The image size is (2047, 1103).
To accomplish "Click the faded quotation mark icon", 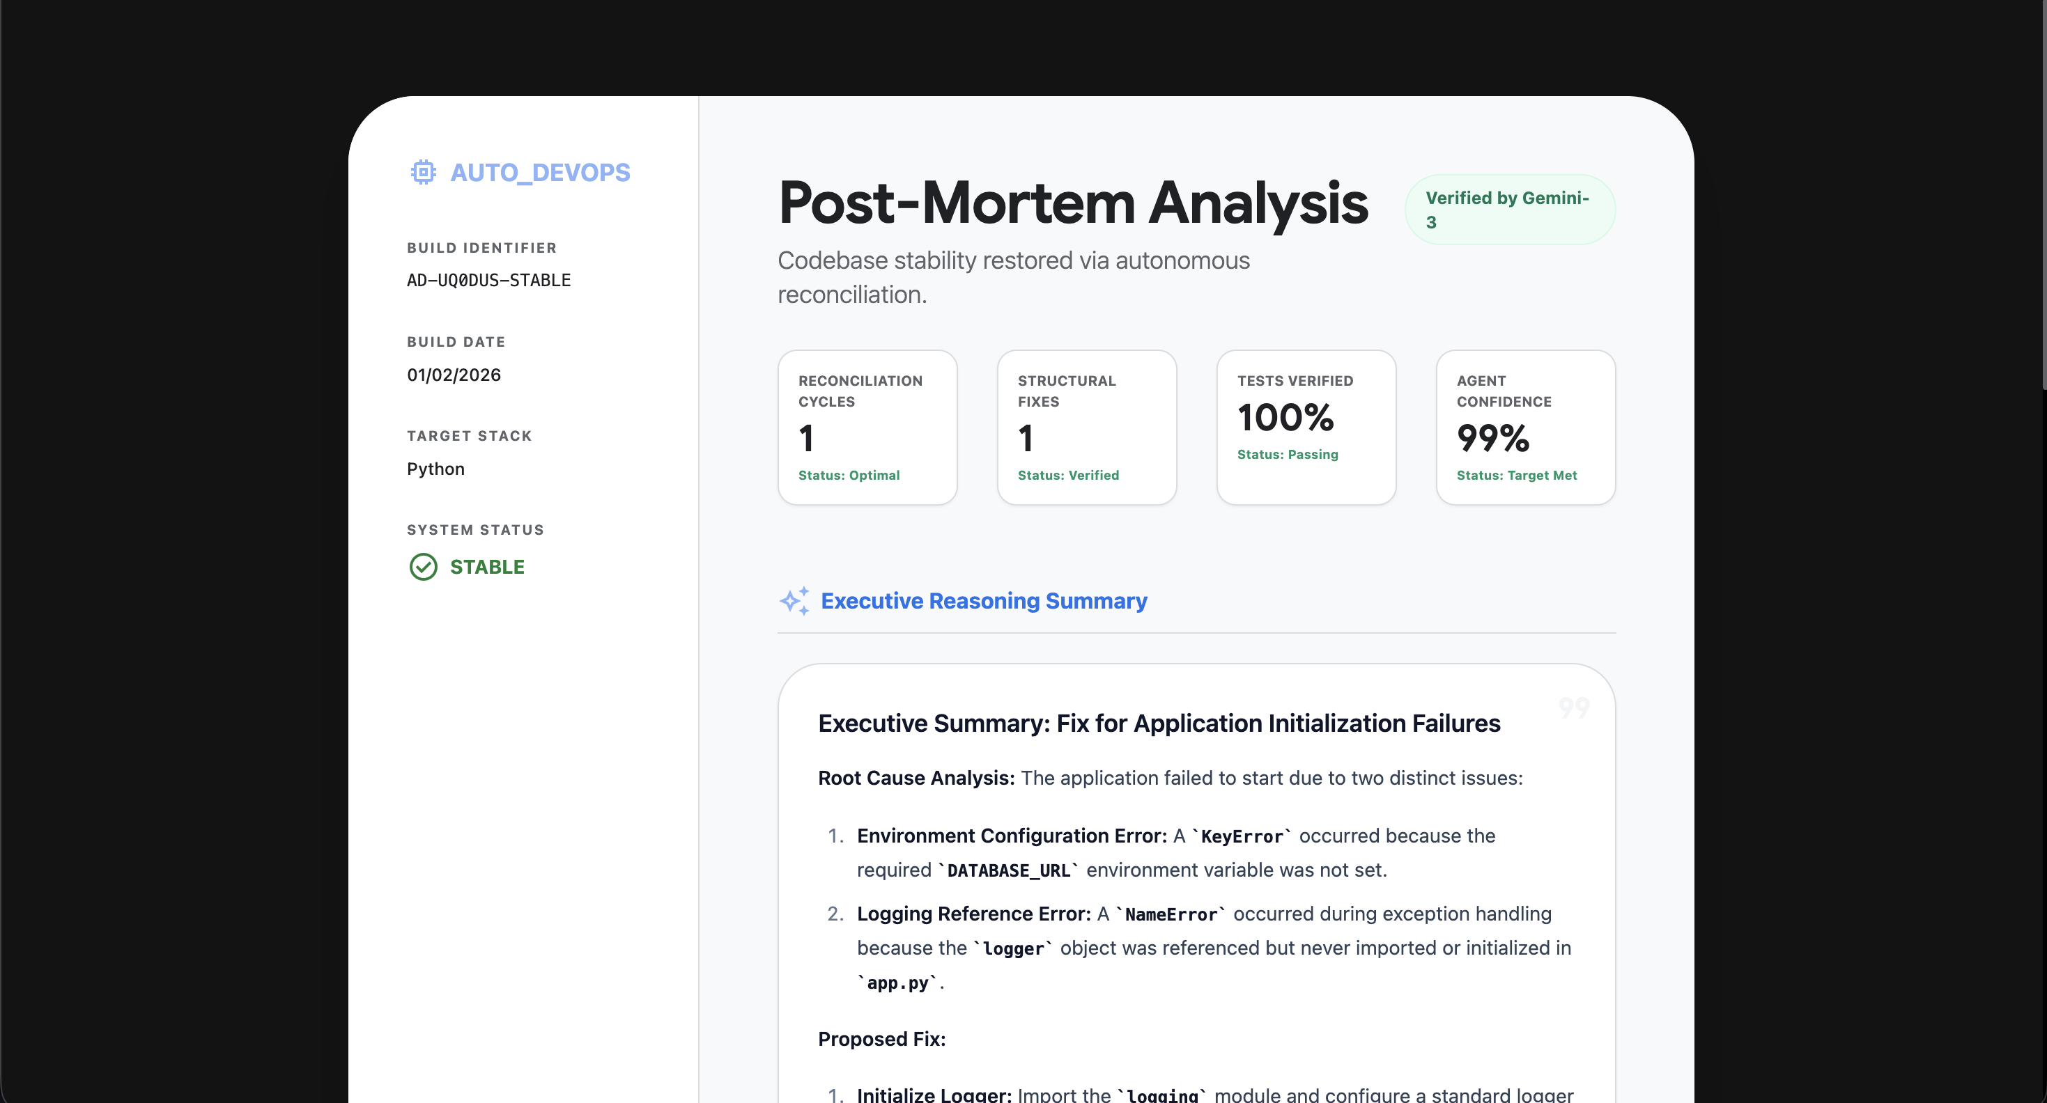I will pyautogui.click(x=1573, y=707).
